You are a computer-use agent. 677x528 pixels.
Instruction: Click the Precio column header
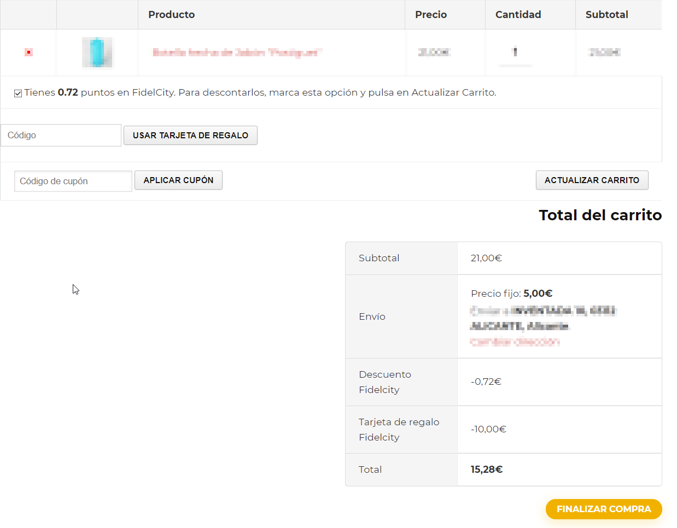coord(431,15)
